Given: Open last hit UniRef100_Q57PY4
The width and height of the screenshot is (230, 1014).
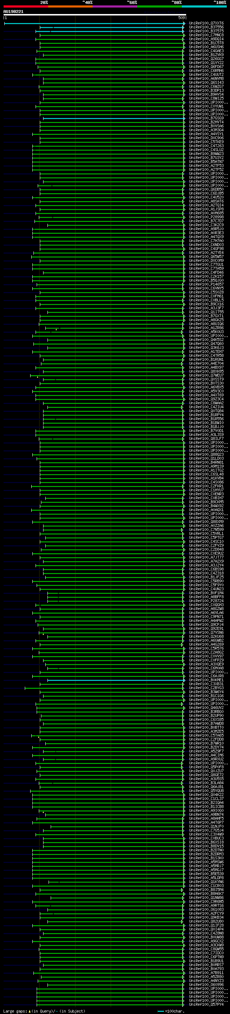Looking at the screenshot, I should [x=206, y=1005].
